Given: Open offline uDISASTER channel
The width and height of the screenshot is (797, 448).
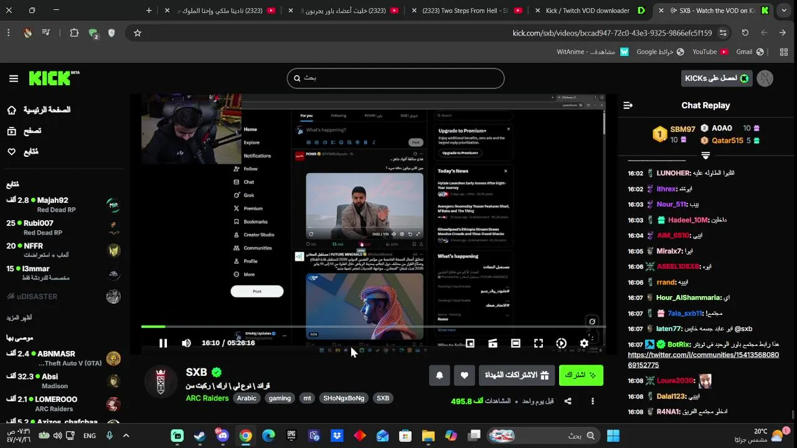Looking at the screenshot, I should tap(63, 296).
